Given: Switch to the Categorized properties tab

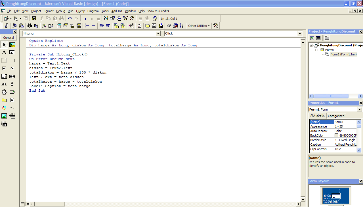Looking at the screenshot, I should coord(336,115).
